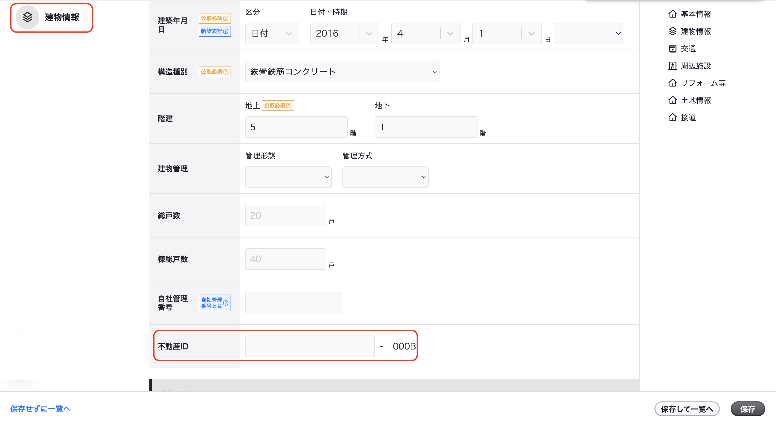
Task: Go to 接道 section link
Action: (x=688, y=117)
